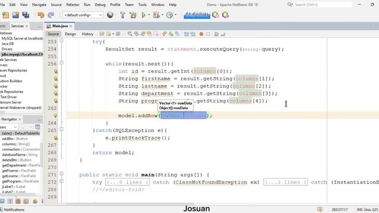Screen dimensions: 379x213
Task: Select the Main.java editor tab
Action: coord(60,26)
